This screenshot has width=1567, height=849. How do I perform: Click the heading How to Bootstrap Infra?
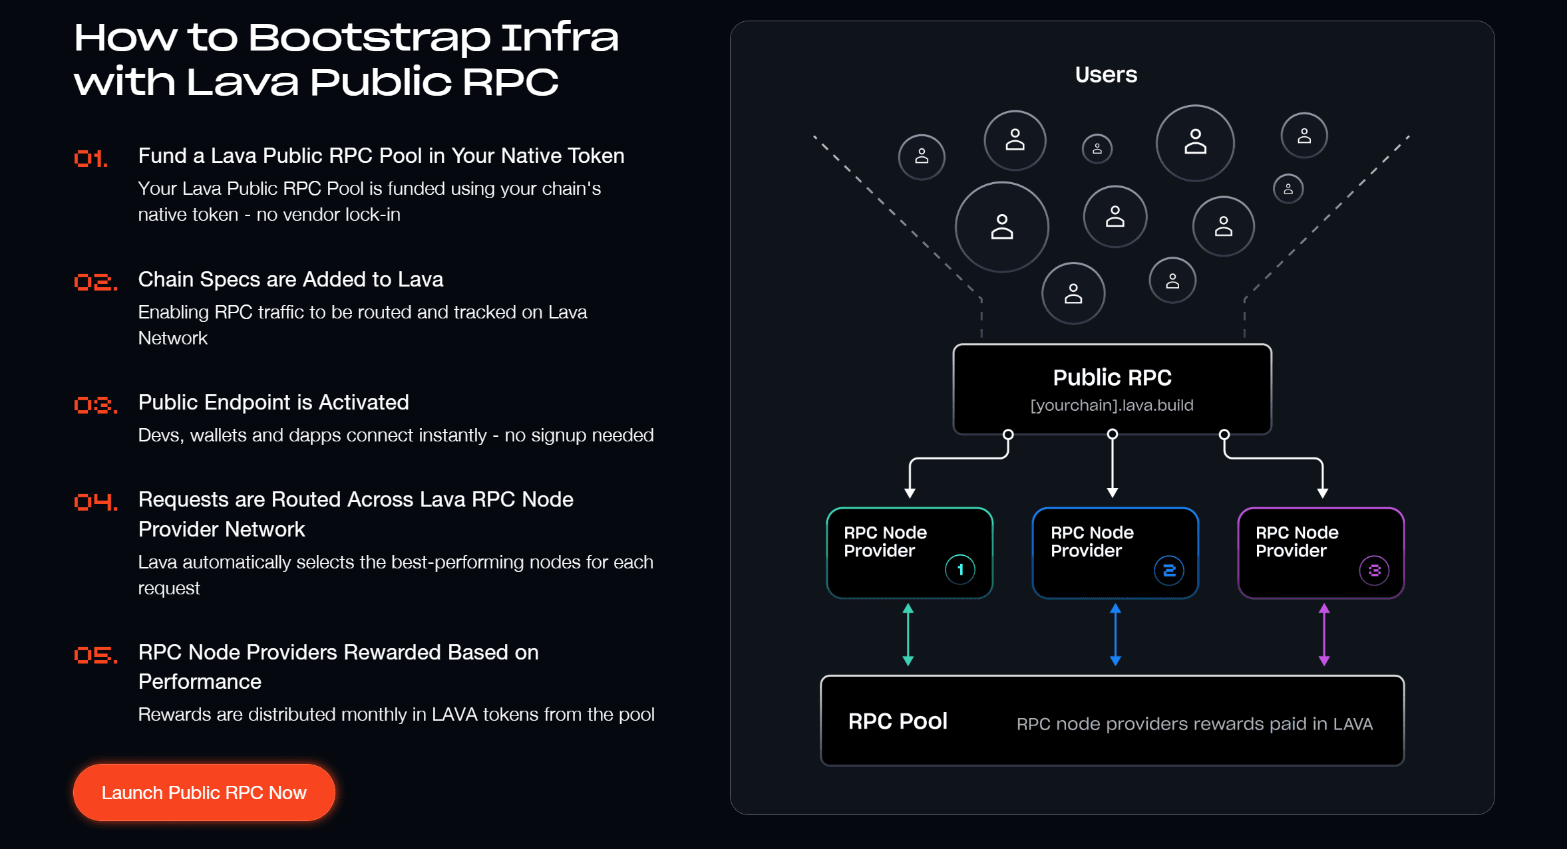tap(347, 59)
